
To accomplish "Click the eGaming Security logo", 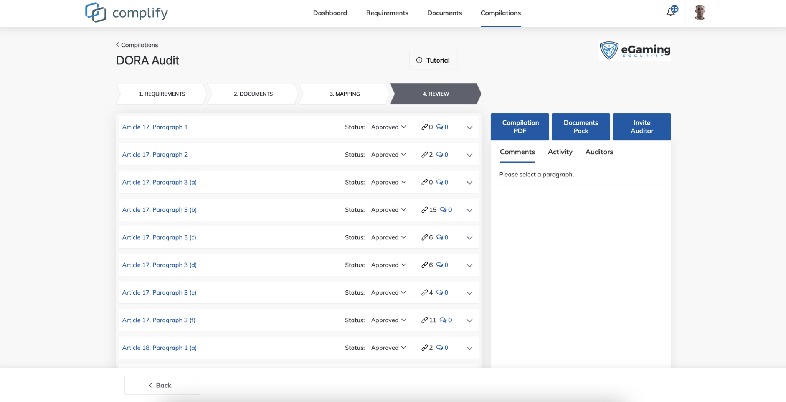I will (x=634, y=50).
